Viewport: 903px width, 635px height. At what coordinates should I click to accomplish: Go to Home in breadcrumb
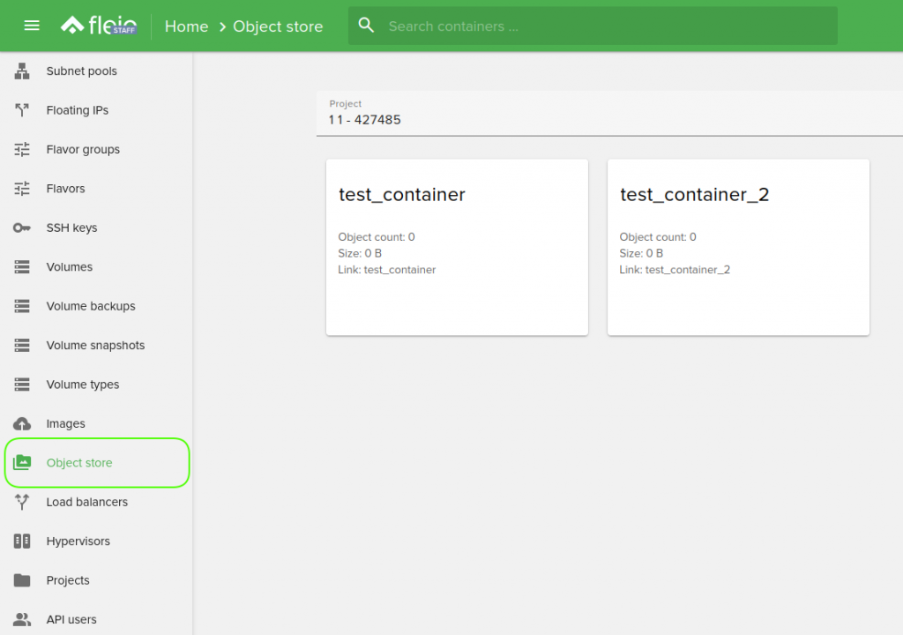tap(186, 26)
